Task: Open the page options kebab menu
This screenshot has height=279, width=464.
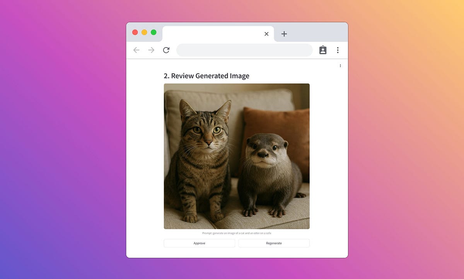Action: (x=340, y=65)
